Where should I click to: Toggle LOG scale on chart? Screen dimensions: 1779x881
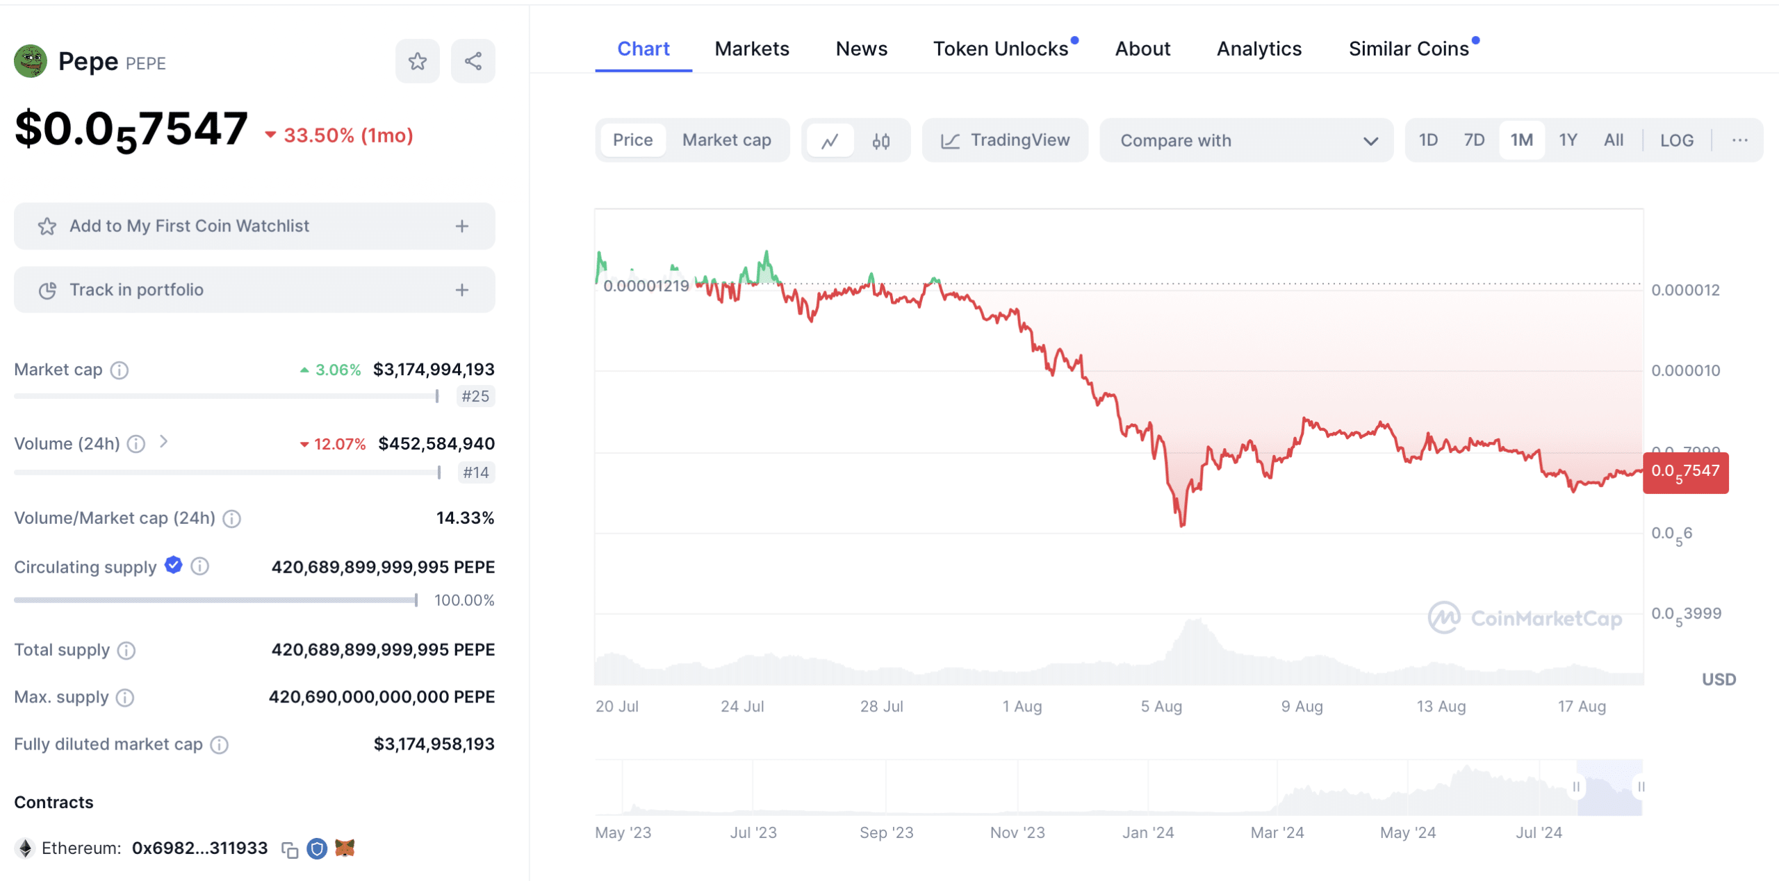[x=1677, y=140]
